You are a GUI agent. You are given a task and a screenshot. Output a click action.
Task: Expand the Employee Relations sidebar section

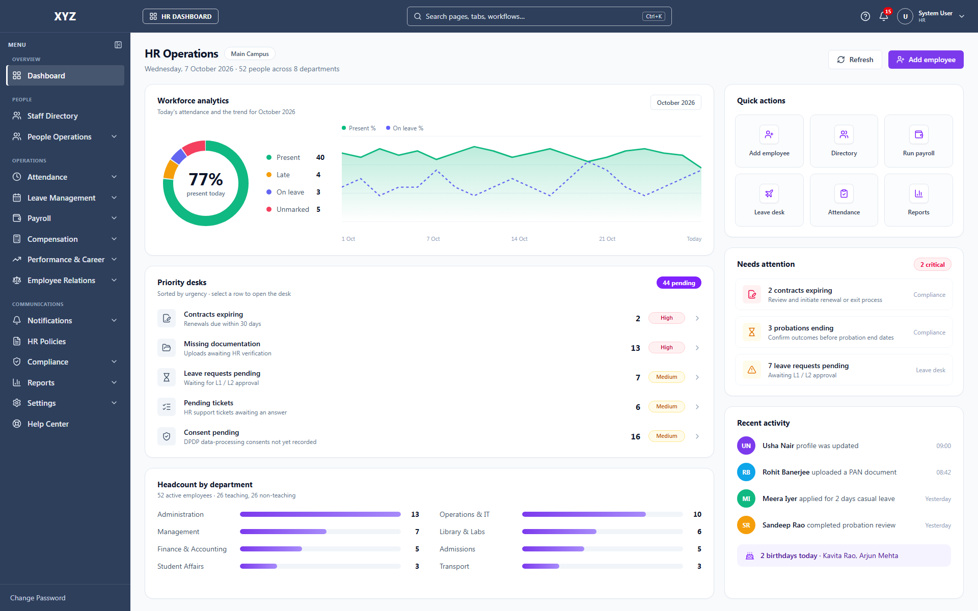(65, 280)
